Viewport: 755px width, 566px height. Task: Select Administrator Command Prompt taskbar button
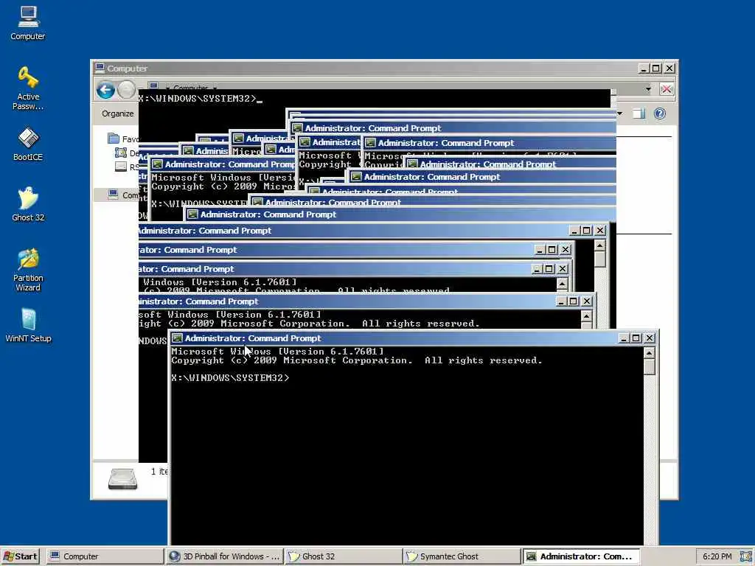click(581, 556)
